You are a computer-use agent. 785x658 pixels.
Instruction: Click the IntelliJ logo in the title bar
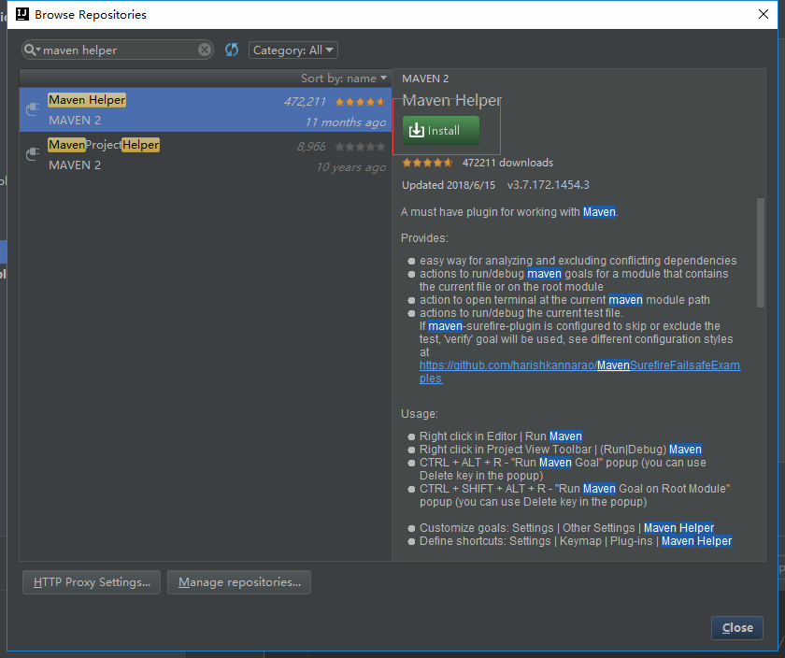pos(22,14)
